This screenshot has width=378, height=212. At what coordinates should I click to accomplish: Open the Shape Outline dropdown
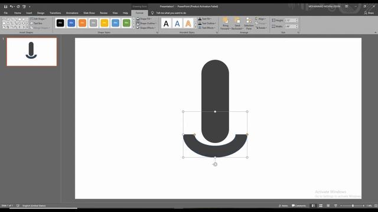[x=146, y=24]
